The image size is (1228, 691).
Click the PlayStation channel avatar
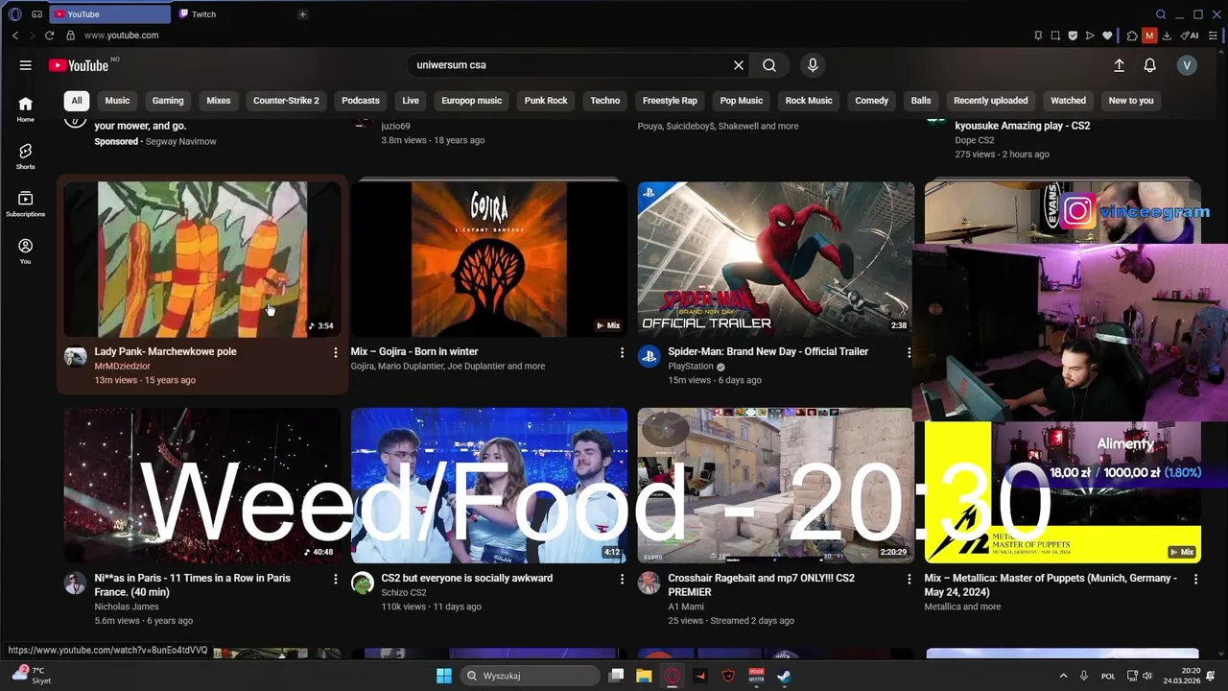[649, 356]
